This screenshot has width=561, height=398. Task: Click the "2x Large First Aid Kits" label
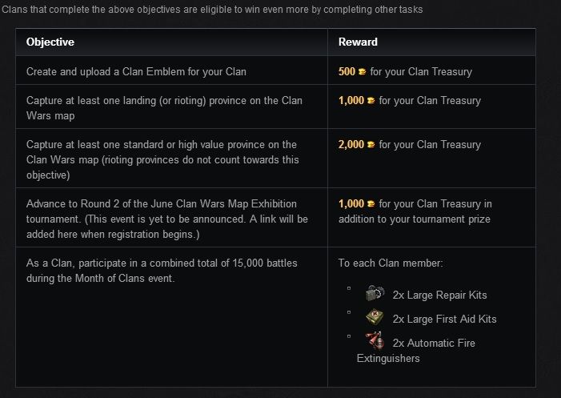[x=444, y=319]
